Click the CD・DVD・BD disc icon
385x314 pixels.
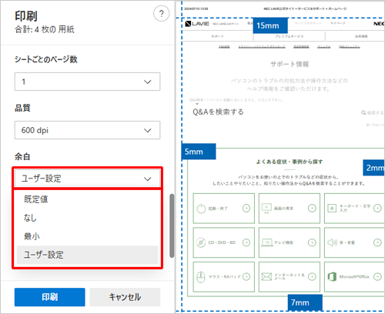pos(201,242)
